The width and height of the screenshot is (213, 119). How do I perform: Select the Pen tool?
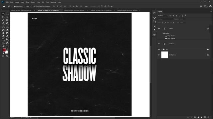click(7, 36)
